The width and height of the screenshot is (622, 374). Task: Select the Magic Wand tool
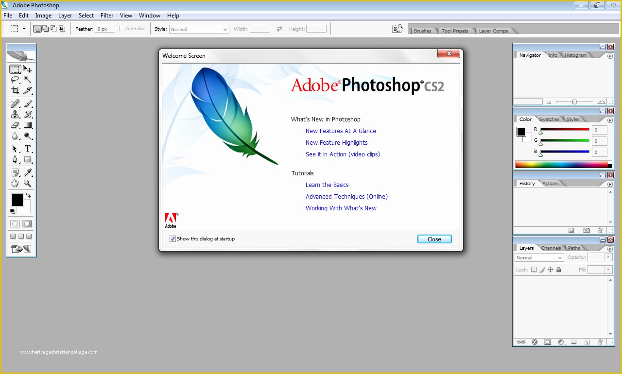(28, 80)
